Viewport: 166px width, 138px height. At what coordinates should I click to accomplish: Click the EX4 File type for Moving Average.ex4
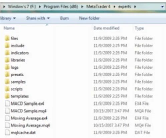click(142, 118)
